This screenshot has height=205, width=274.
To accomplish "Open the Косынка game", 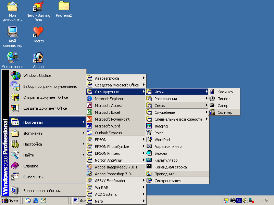I will pos(224,92).
